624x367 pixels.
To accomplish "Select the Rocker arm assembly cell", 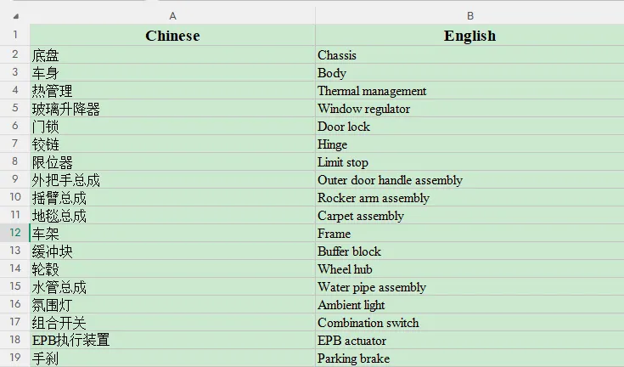I will [x=469, y=197].
